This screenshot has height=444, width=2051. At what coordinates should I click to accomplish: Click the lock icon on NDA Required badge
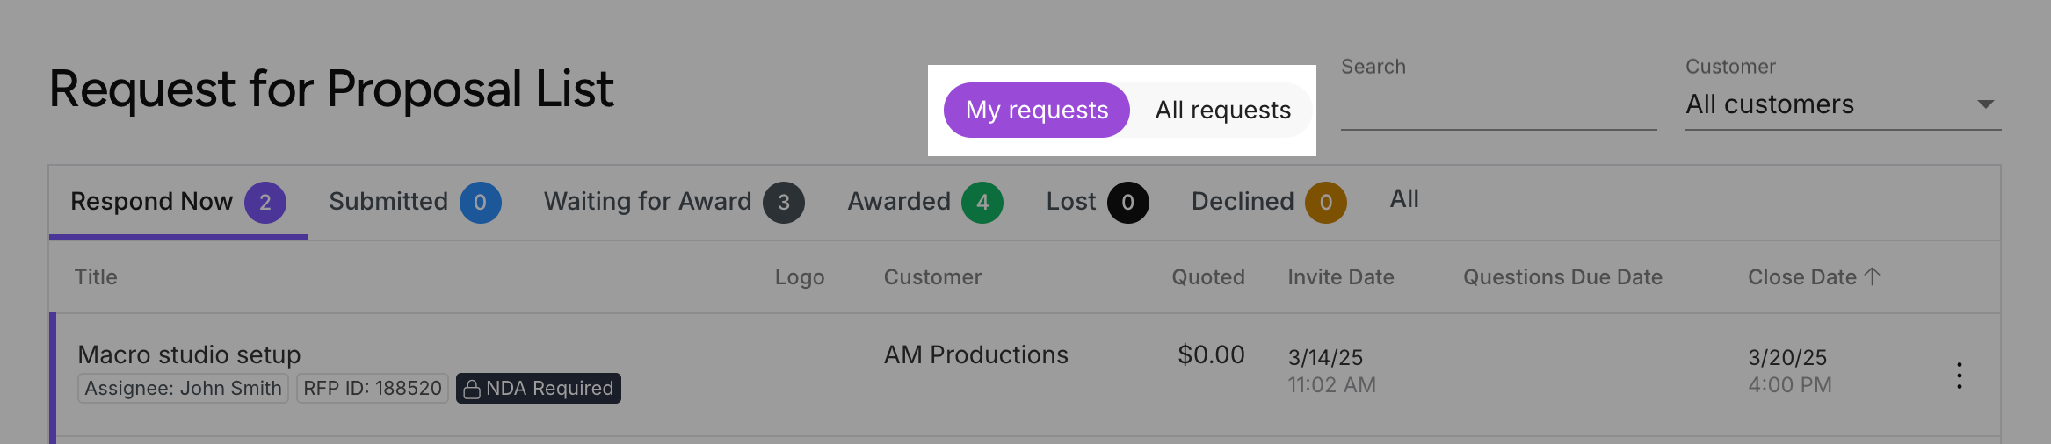[x=472, y=389]
